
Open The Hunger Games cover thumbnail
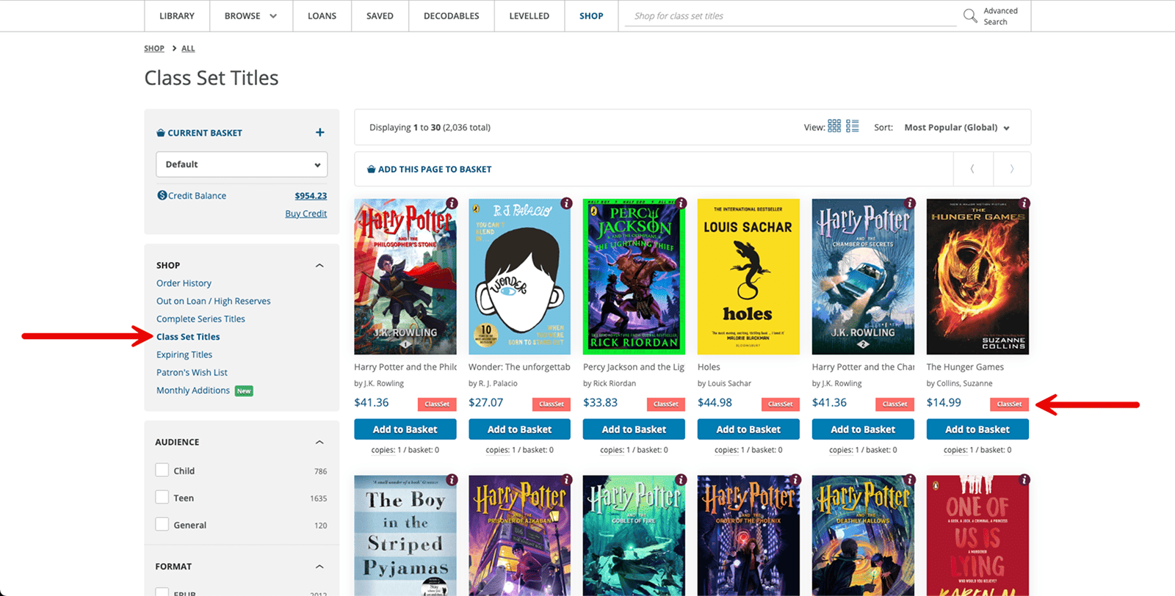[x=977, y=277]
